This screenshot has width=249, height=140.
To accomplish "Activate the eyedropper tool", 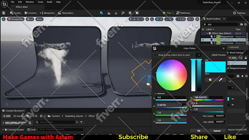I will pyautogui.click(x=220, y=80).
